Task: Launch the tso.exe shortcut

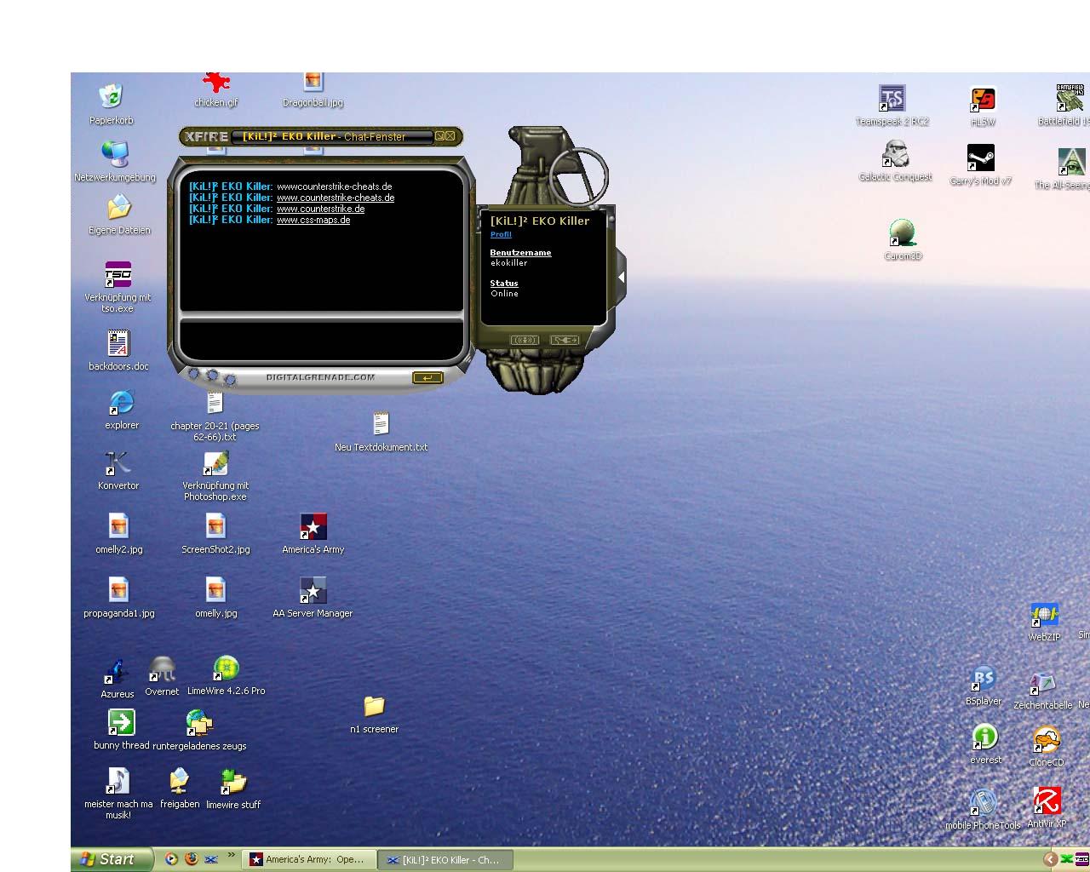Action: (118, 287)
